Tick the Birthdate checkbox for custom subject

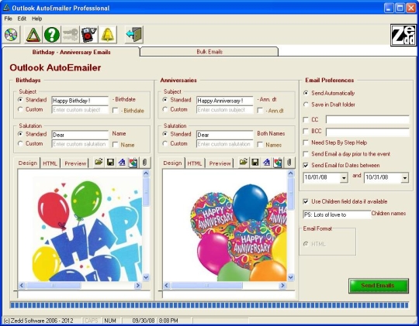(x=115, y=111)
